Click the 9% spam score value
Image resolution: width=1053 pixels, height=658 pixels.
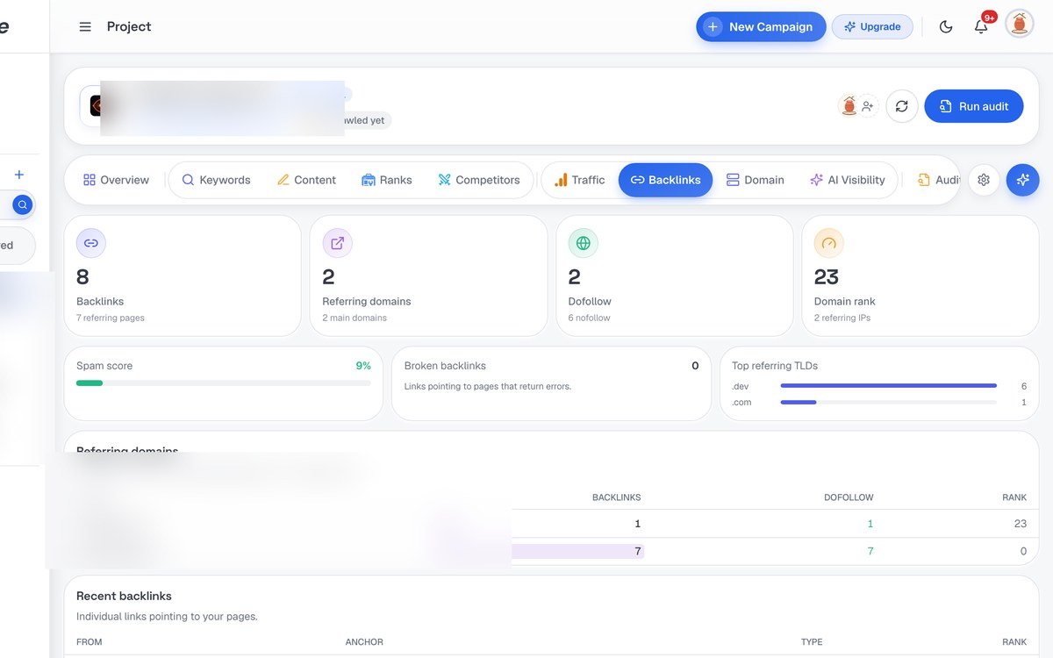363,366
